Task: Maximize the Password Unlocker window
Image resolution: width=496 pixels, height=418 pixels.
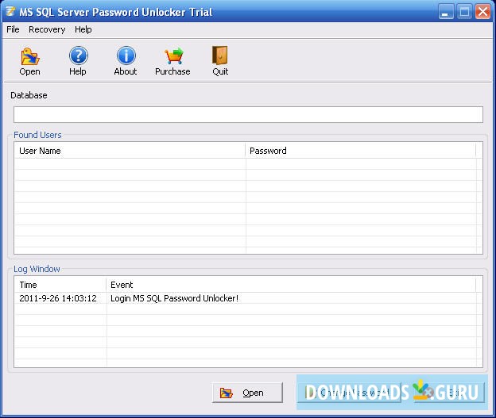Action: [464, 13]
